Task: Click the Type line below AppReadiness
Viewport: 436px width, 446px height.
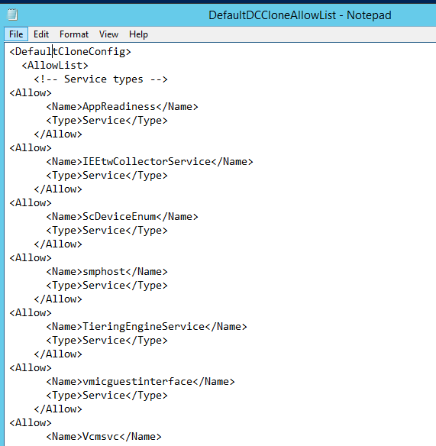Action: pos(107,121)
